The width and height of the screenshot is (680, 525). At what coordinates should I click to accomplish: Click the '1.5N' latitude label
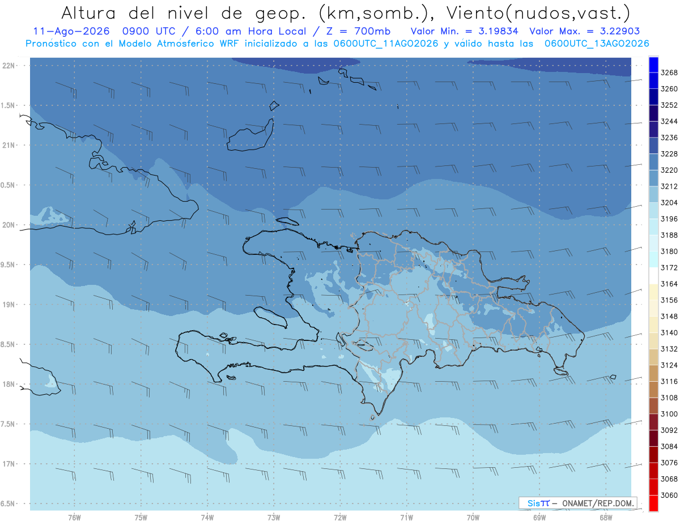(7, 105)
